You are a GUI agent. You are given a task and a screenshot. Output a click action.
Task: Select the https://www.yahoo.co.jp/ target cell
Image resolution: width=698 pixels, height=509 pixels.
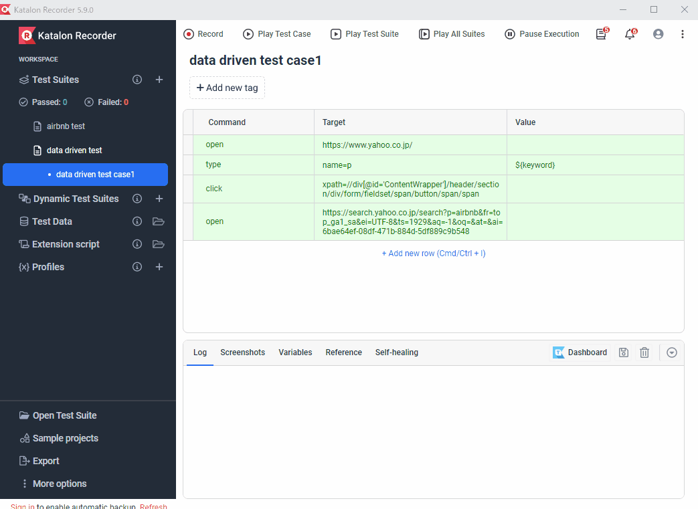click(410, 145)
